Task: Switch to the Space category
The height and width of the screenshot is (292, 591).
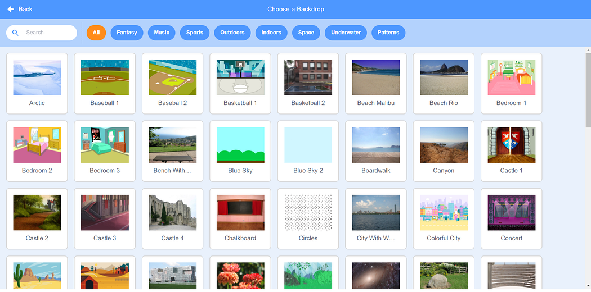Action: pyautogui.click(x=306, y=33)
